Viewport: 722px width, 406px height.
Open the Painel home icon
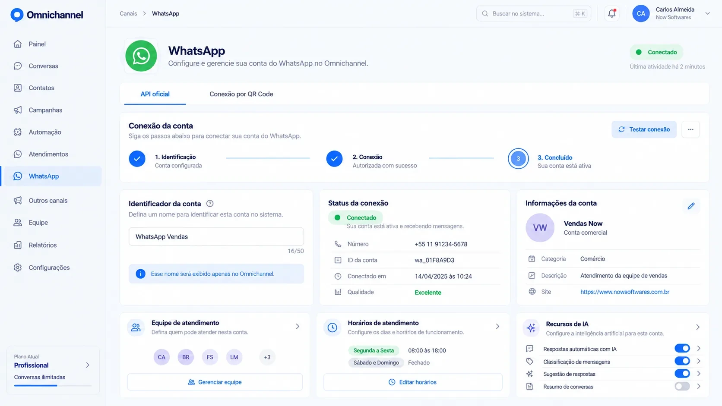[18, 44]
